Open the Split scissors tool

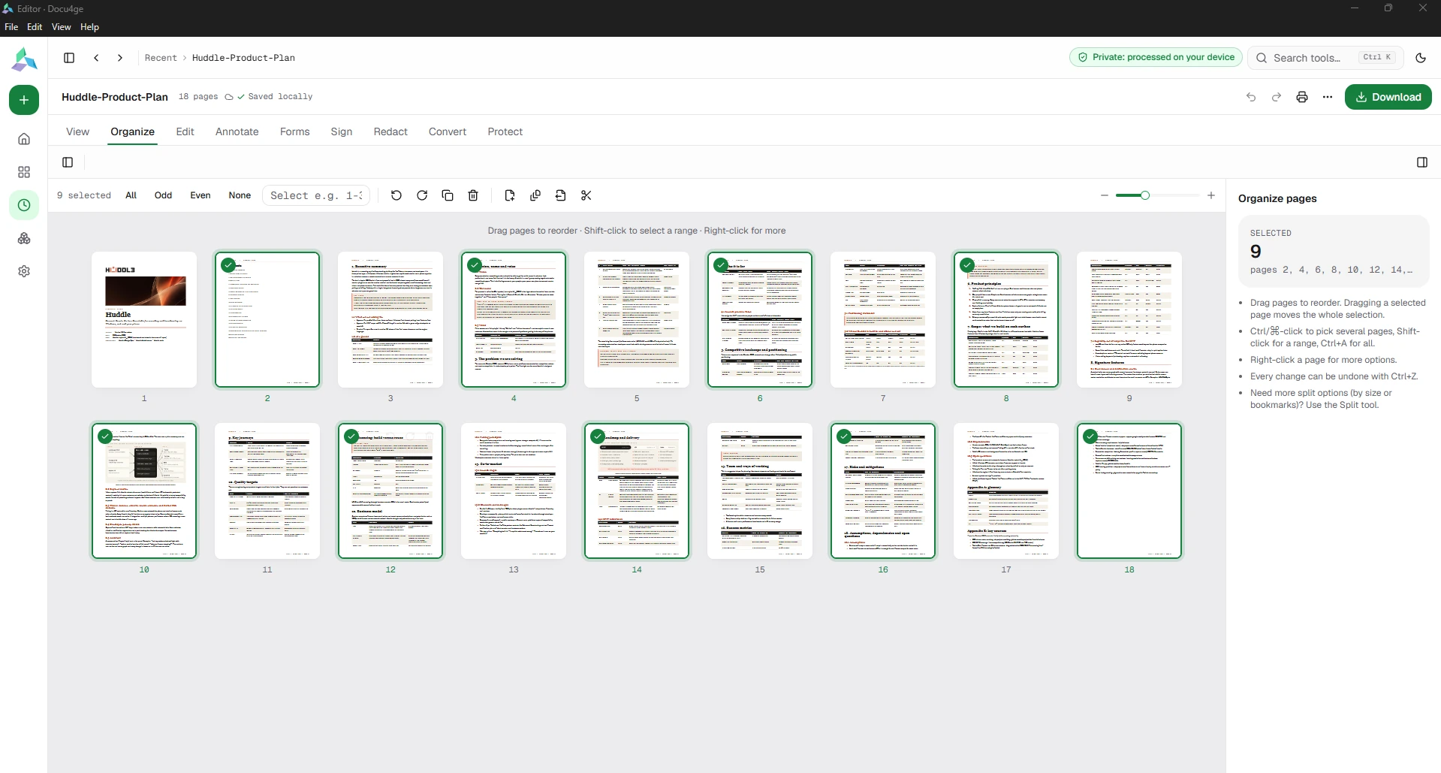[586, 195]
